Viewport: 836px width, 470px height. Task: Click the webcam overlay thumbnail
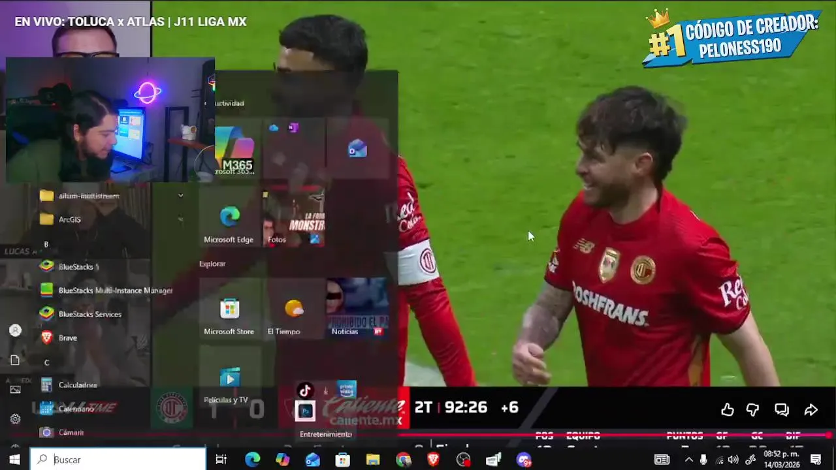click(x=110, y=120)
